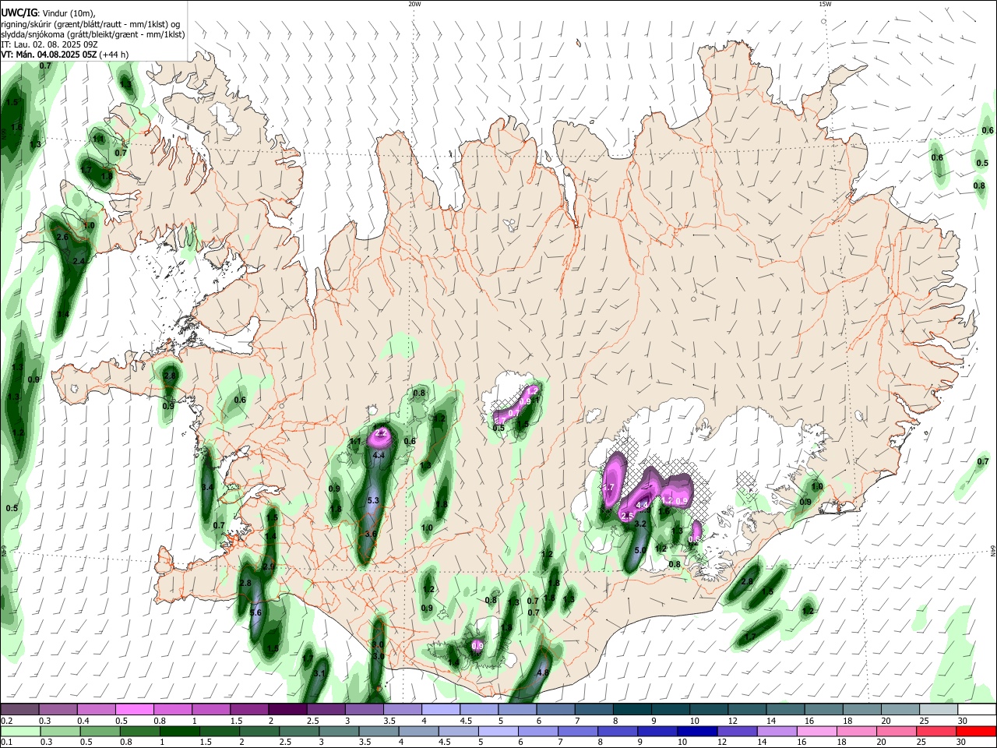997x748 pixels.
Task: Click the '20W' longitude label
Action: [x=414, y=4]
